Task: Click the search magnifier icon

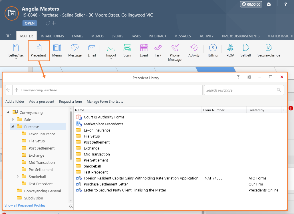Action: coord(279,90)
